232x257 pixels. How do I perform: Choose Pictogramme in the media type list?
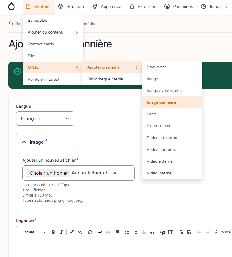(x=159, y=126)
